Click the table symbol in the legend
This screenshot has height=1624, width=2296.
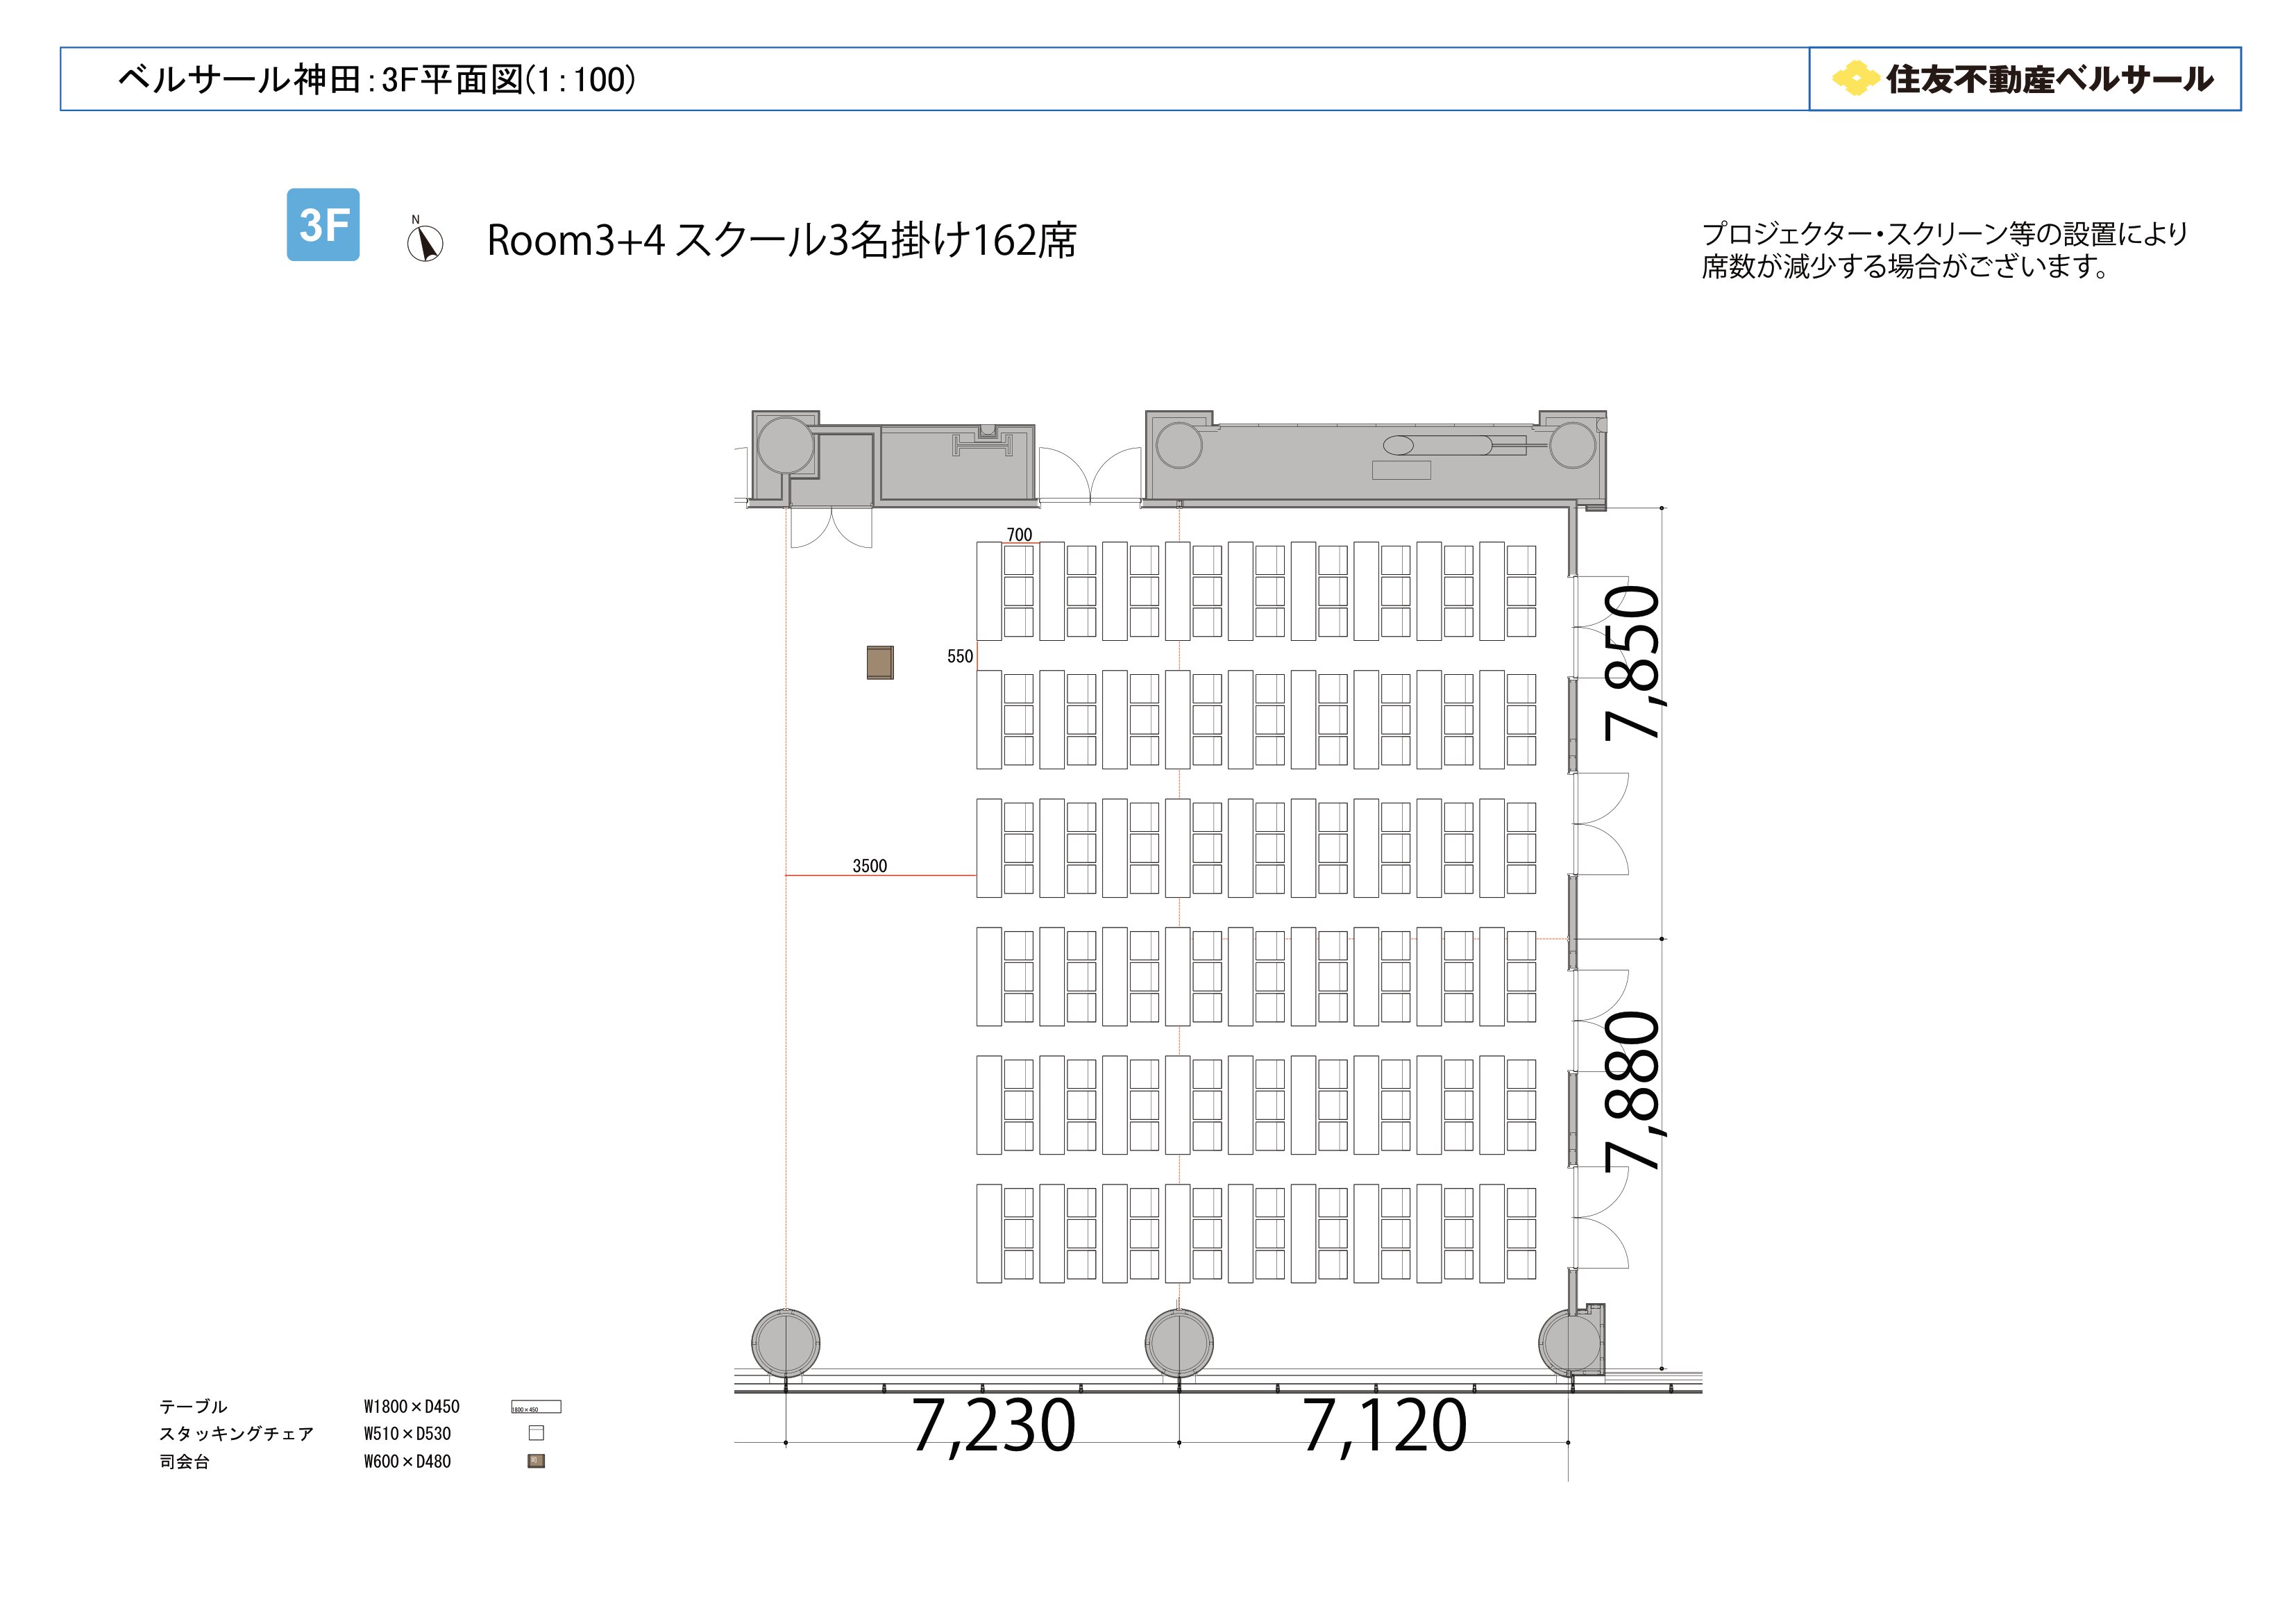[536, 1407]
